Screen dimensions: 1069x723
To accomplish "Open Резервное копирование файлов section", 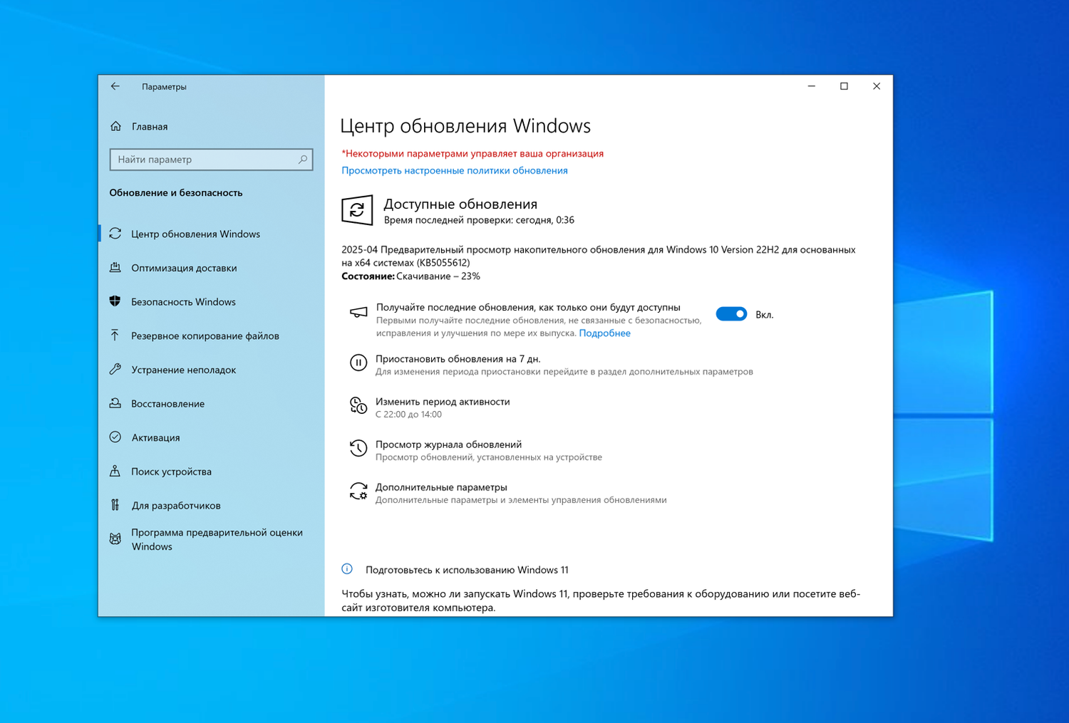I will tap(205, 336).
